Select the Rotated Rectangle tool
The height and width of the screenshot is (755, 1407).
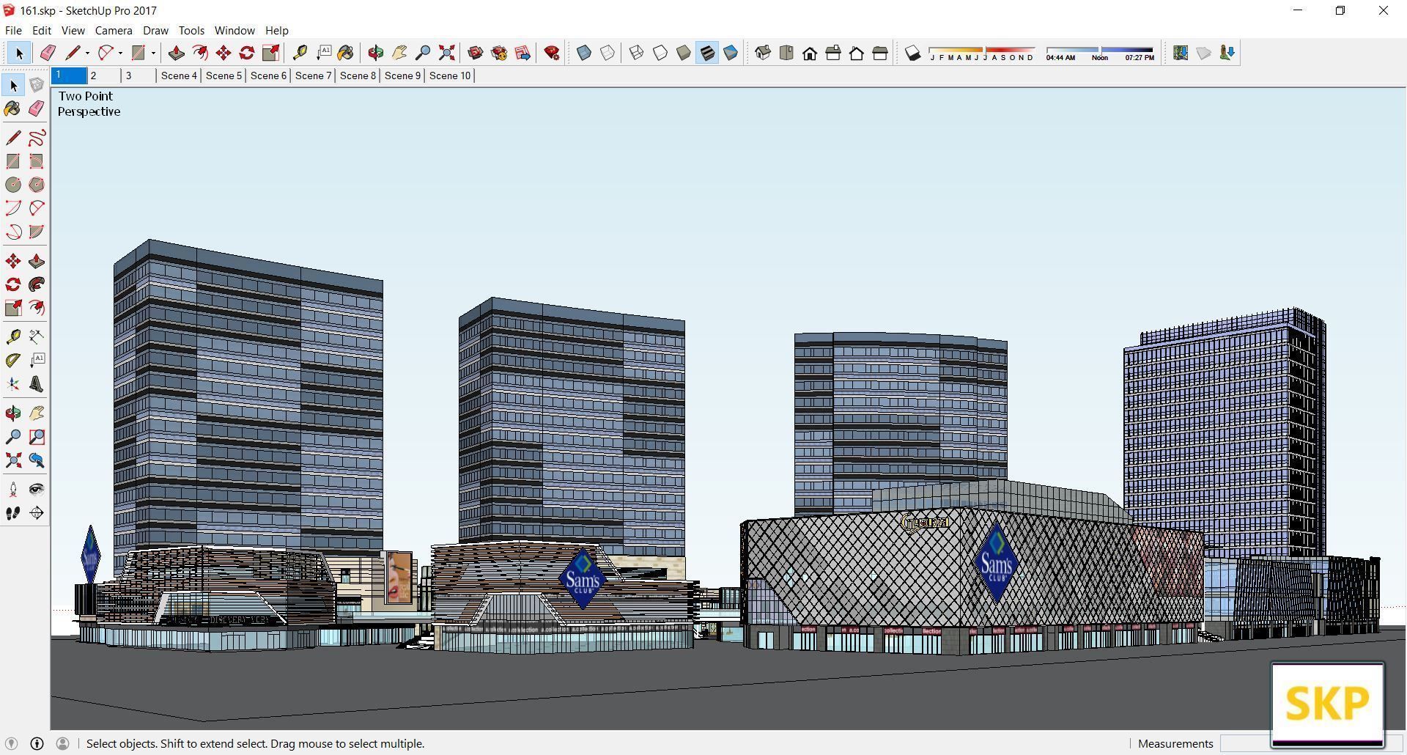pos(37,161)
